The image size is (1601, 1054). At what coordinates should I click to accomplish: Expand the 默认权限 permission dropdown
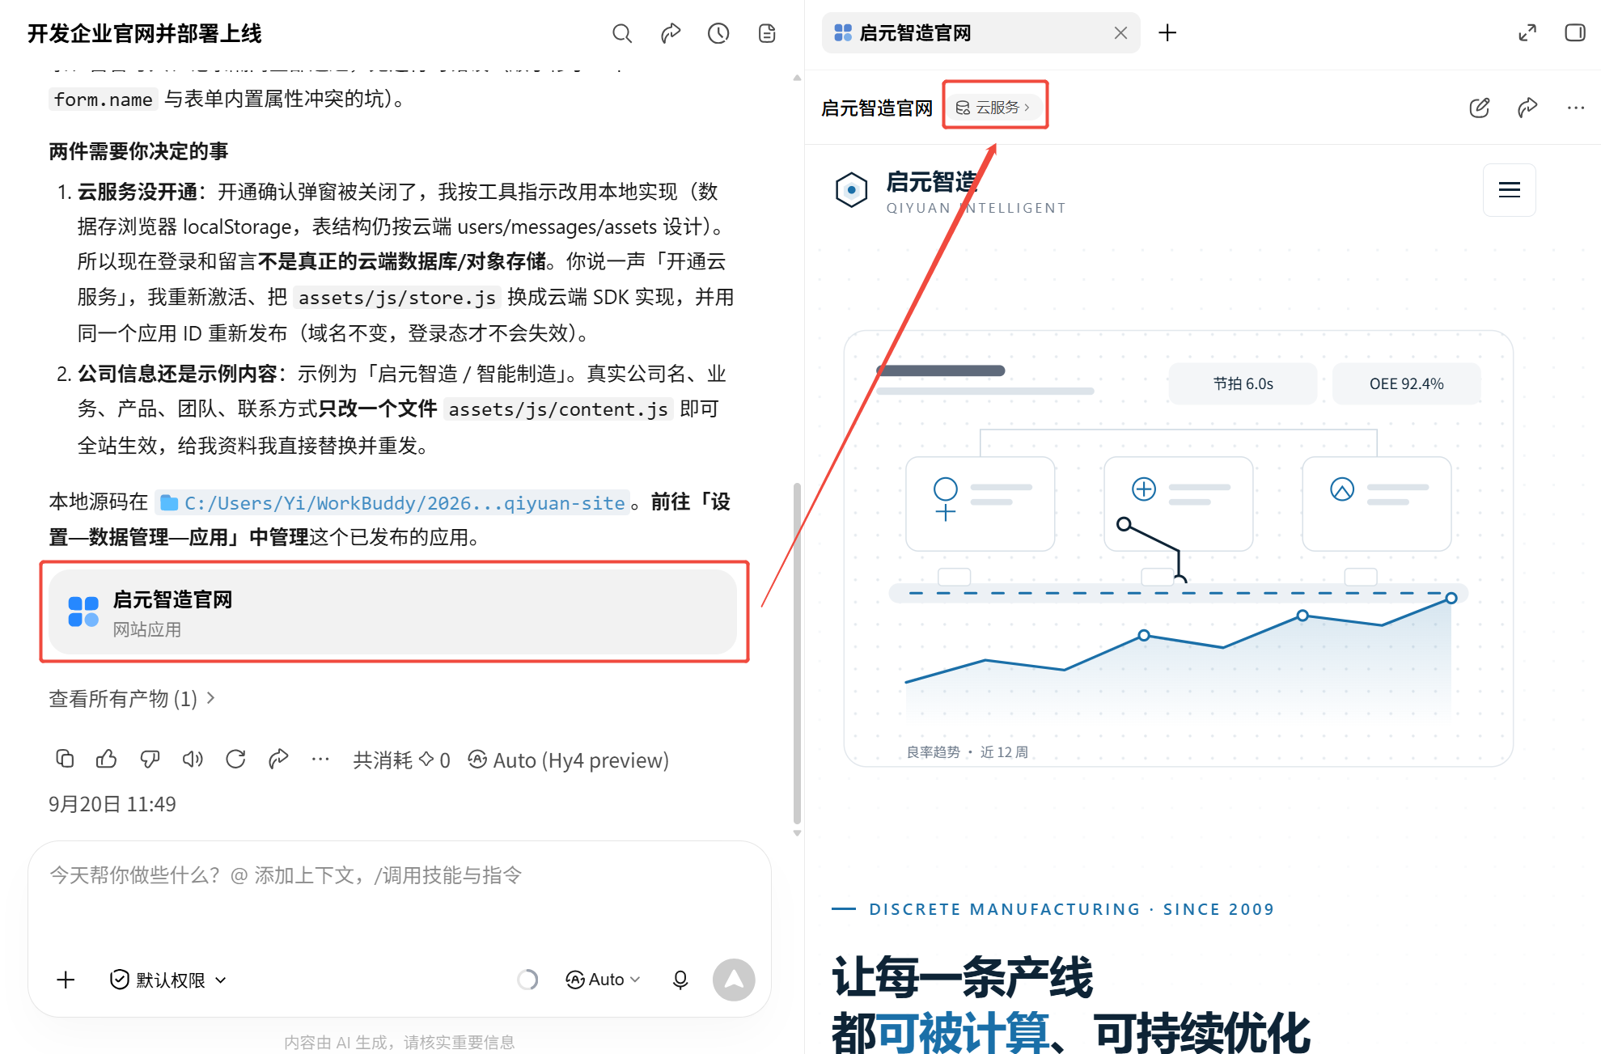click(x=167, y=980)
